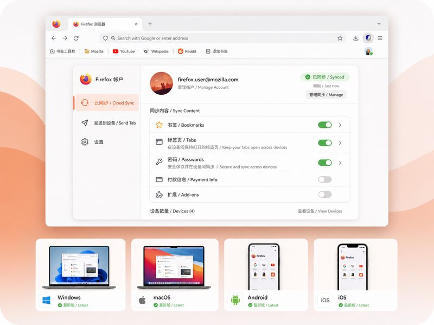The height and width of the screenshot is (325, 434).
Task: Click the firefox.user@mozilla.com email text
Action: [x=208, y=80]
